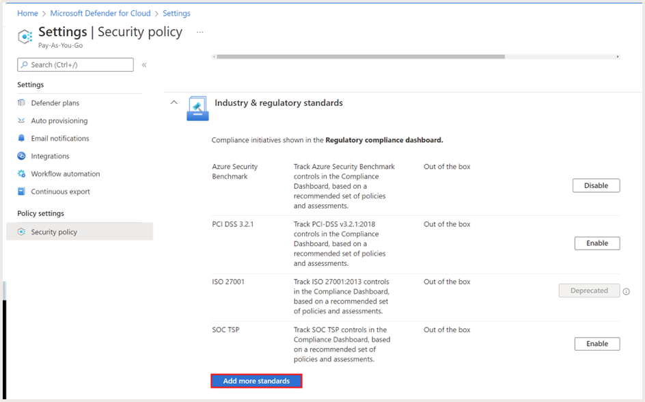The height and width of the screenshot is (402, 645).
Task: Open Workflow automation settings page
Action: (65, 174)
